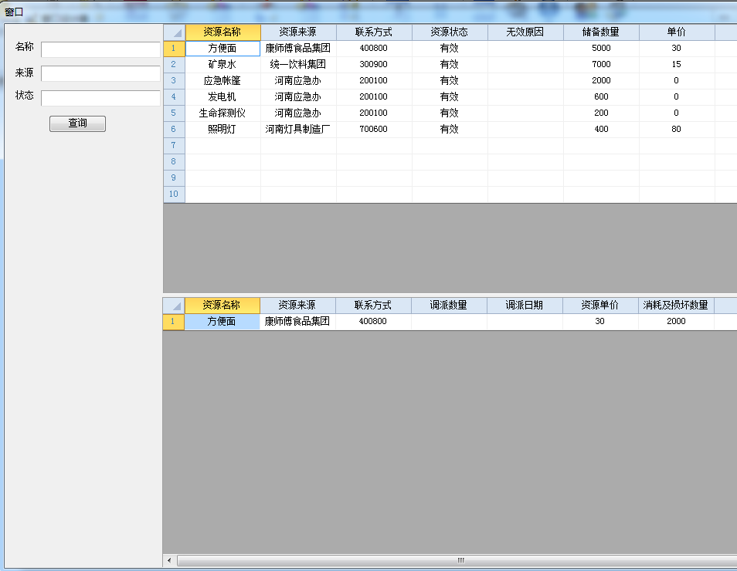The image size is (737, 571).
Task: Click 储备数量 column header
Action: (x=600, y=32)
